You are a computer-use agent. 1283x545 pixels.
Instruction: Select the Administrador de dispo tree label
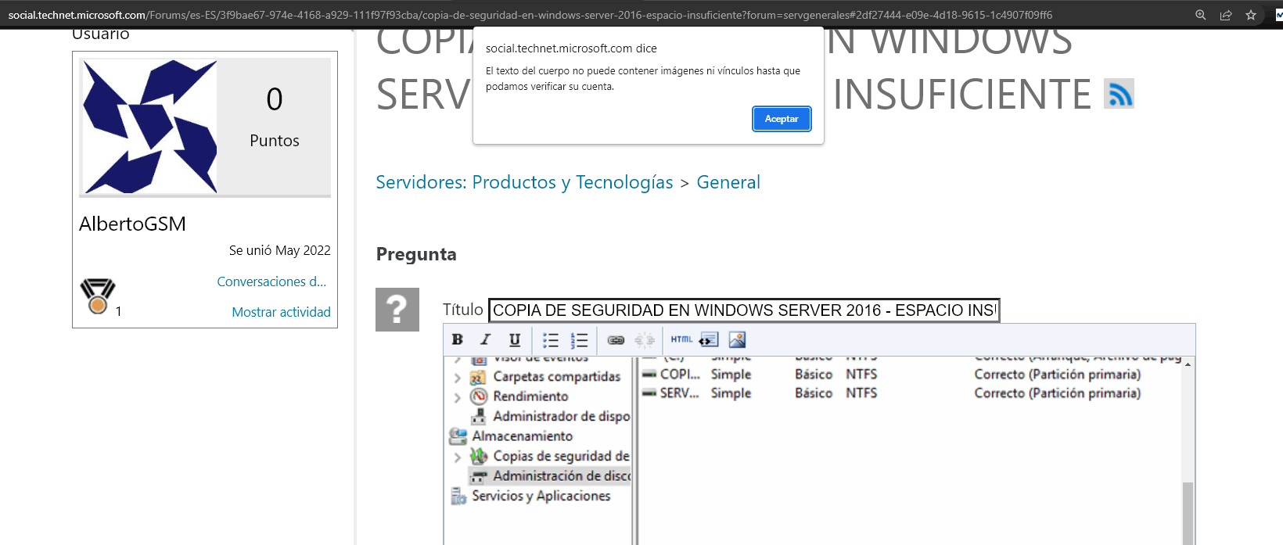click(x=561, y=417)
